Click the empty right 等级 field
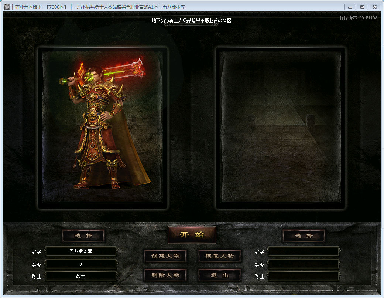 point(303,264)
